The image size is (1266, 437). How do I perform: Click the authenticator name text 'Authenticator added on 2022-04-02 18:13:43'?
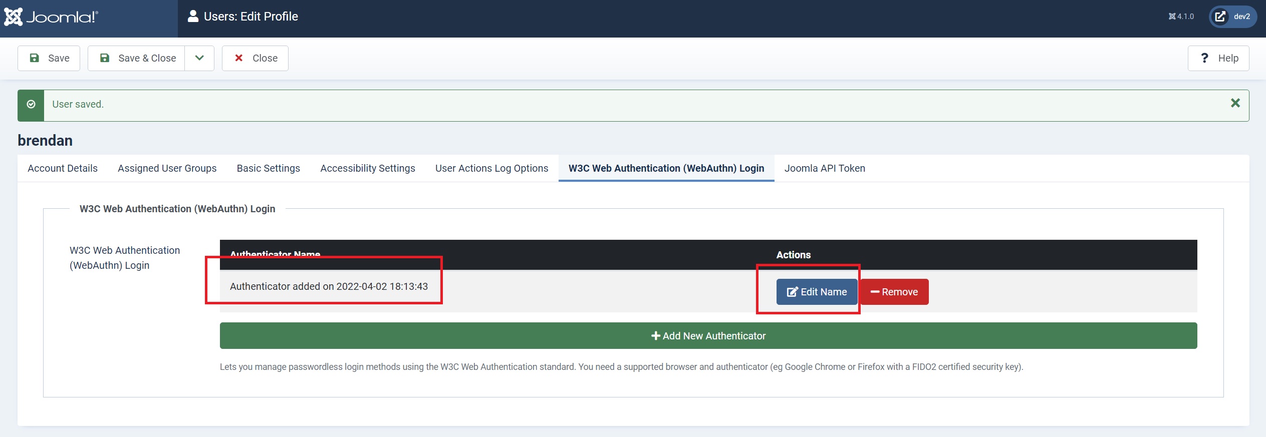pos(329,286)
